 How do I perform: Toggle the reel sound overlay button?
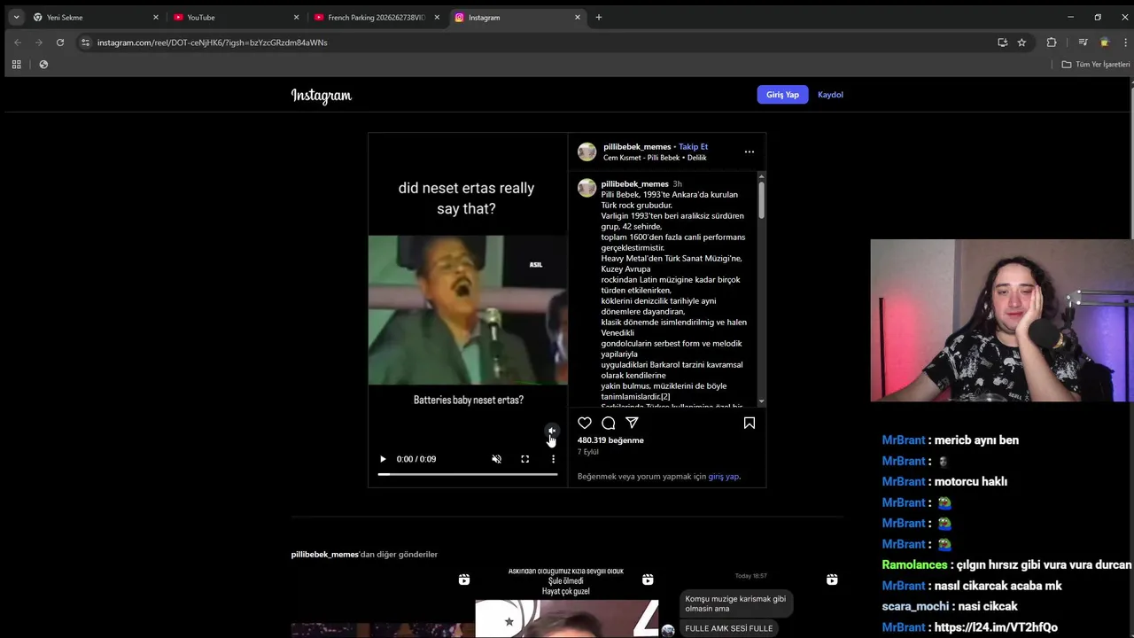point(552,430)
